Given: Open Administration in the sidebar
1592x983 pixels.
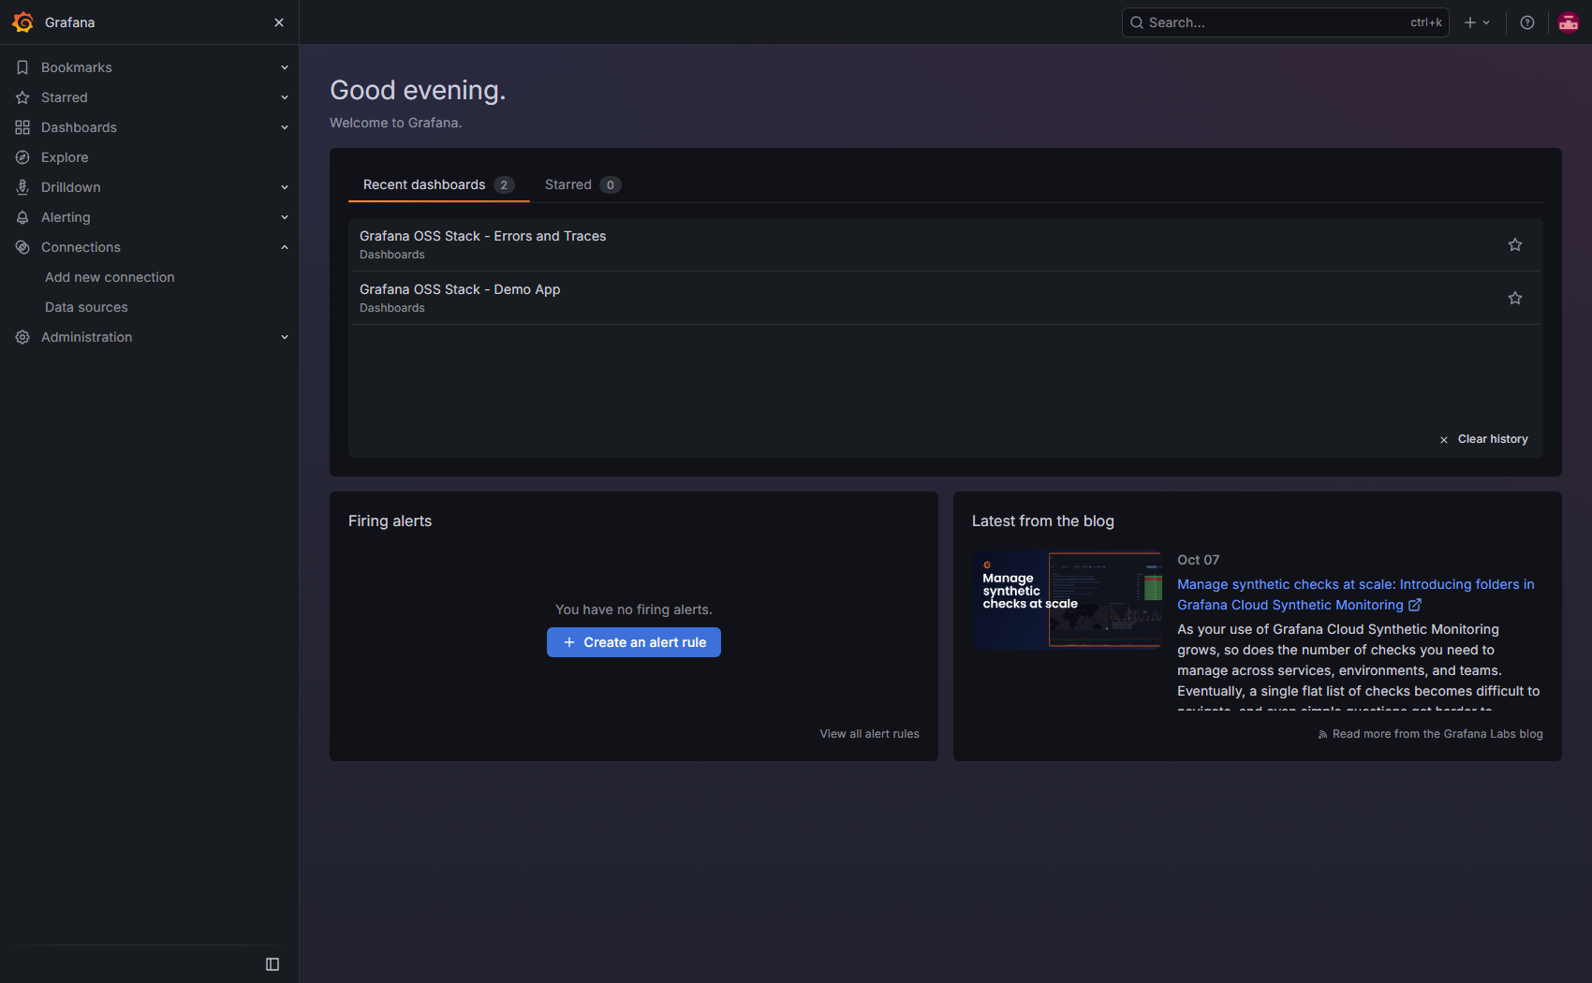Looking at the screenshot, I should click(x=86, y=337).
